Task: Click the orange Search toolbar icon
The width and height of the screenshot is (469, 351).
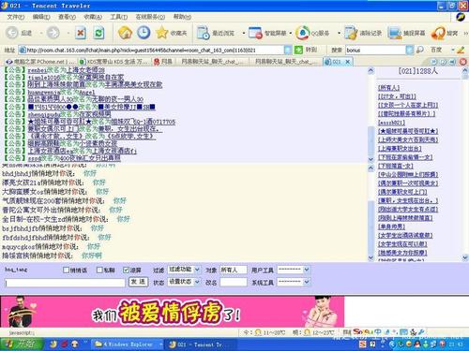Action: coord(438,33)
